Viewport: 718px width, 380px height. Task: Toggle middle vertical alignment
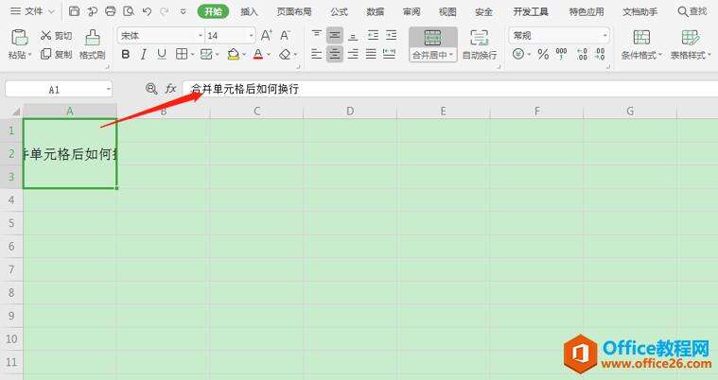coord(335,35)
